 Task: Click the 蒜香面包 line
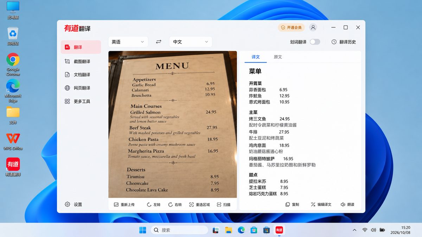[x=268, y=90]
